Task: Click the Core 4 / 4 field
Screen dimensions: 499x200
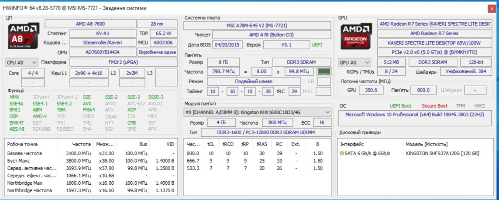Action: (33, 73)
